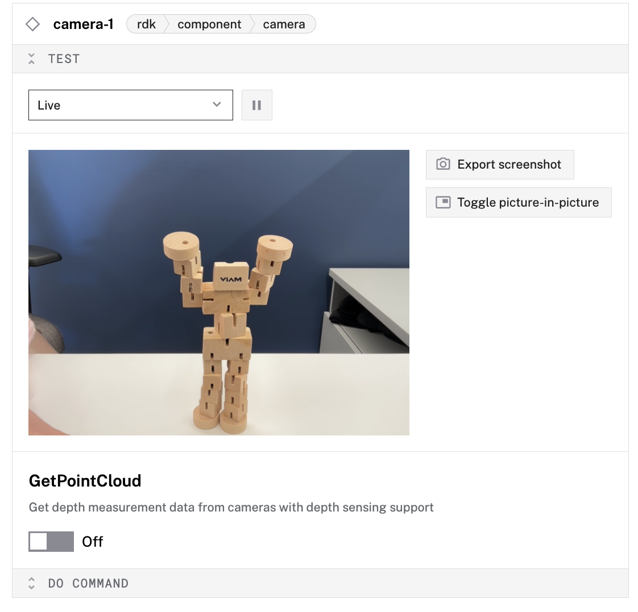Expand the DO COMMAND section
Viewport: 638px width, 612px height.
[88, 583]
